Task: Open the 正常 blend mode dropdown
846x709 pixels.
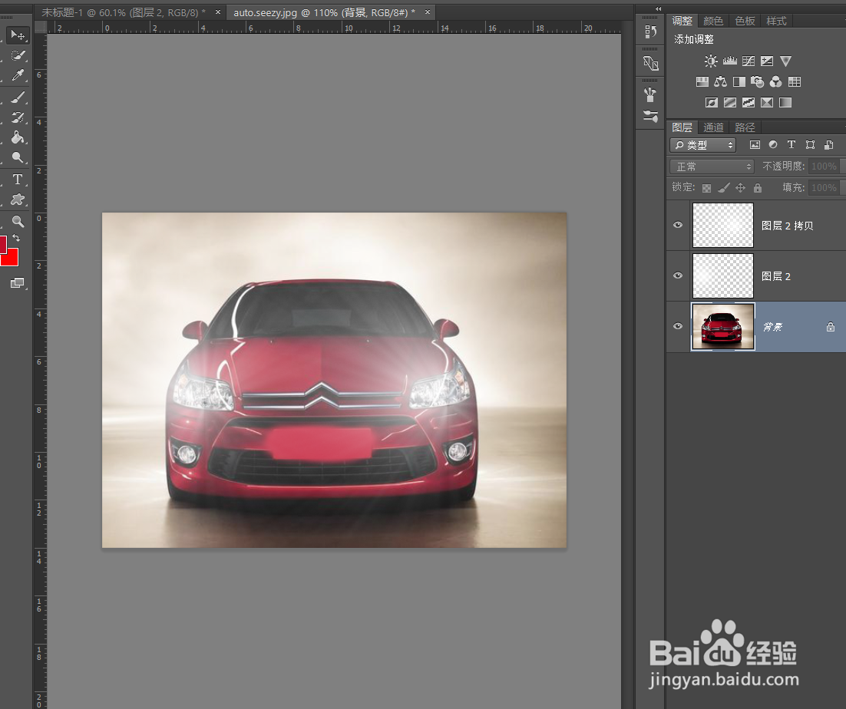Action: [x=712, y=167]
